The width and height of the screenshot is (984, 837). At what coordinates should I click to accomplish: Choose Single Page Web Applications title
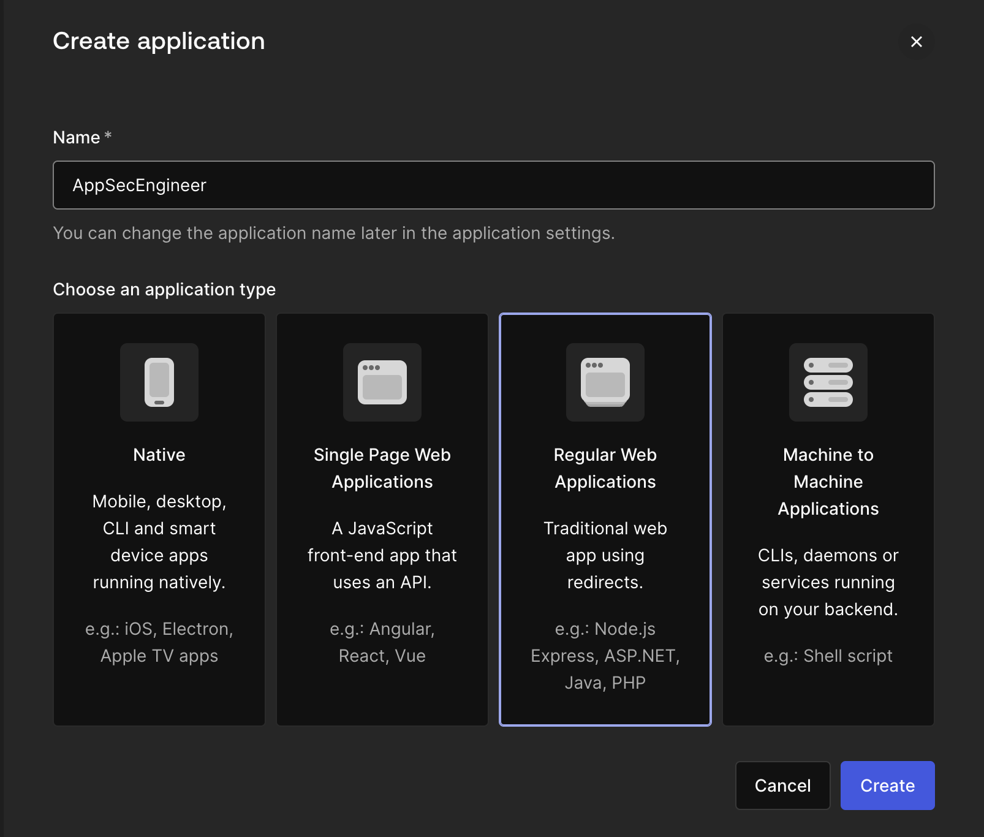tap(382, 468)
